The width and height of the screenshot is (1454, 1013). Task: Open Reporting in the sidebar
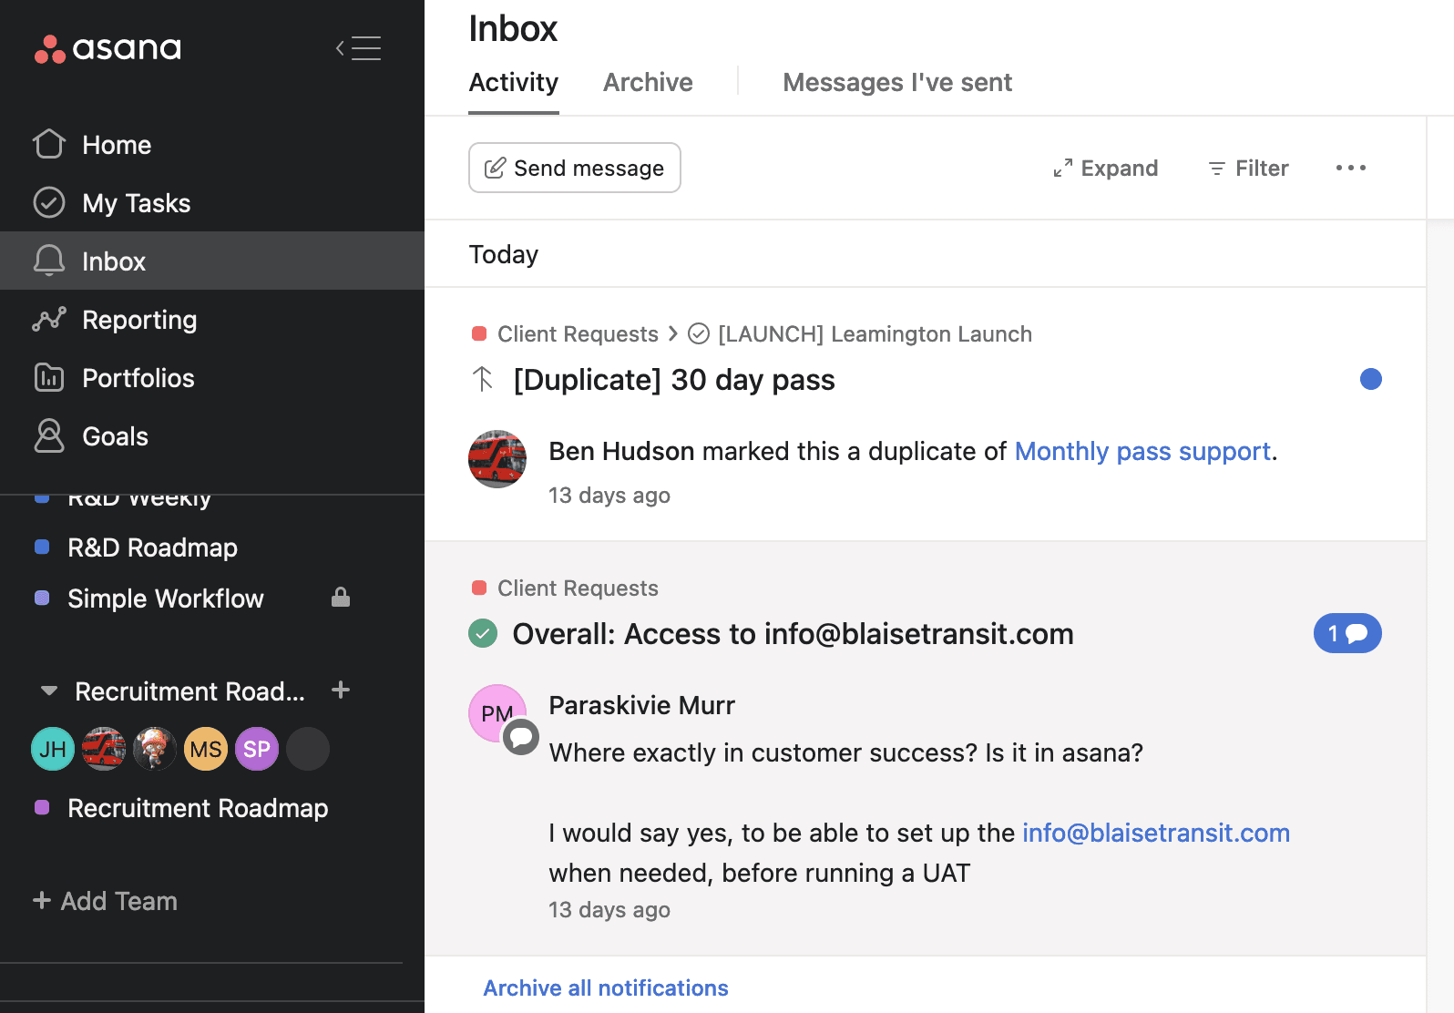pos(212,319)
